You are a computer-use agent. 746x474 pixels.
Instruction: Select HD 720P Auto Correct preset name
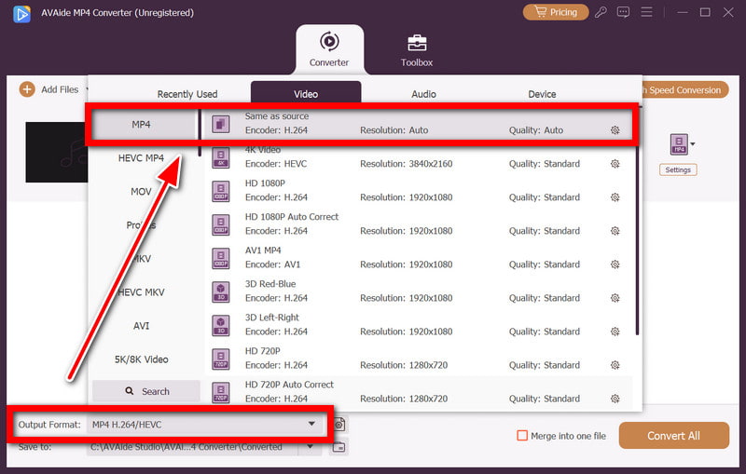pyautogui.click(x=289, y=385)
